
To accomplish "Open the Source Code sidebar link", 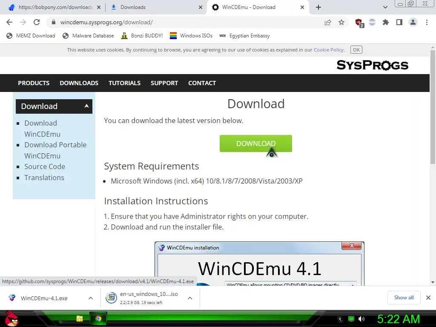I will pyautogui.click(x=45, y=166).
